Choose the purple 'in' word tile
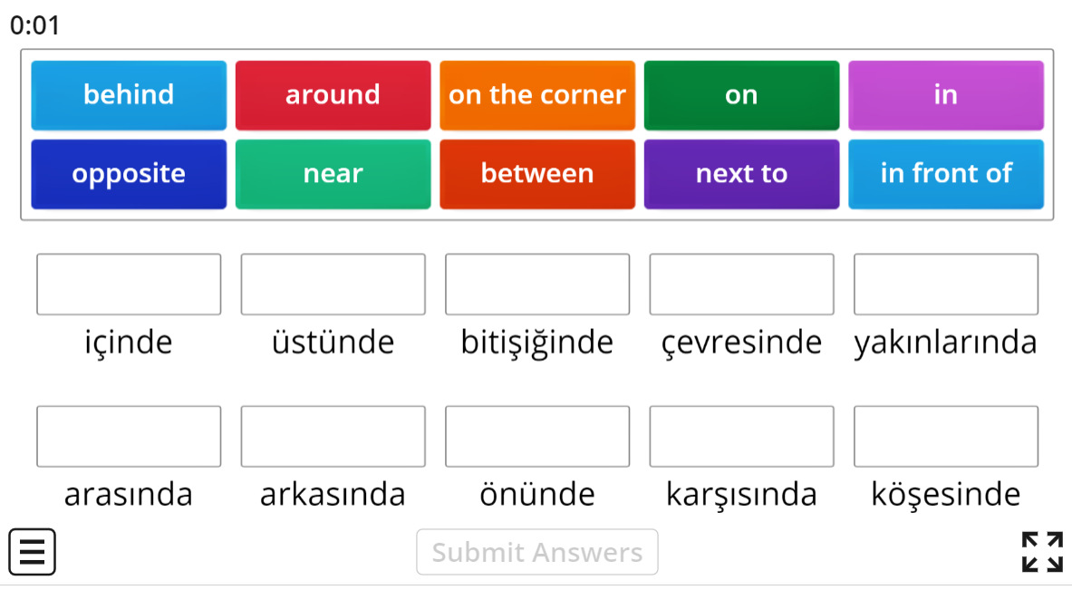The image size is (1072, 590). [945, 94]
